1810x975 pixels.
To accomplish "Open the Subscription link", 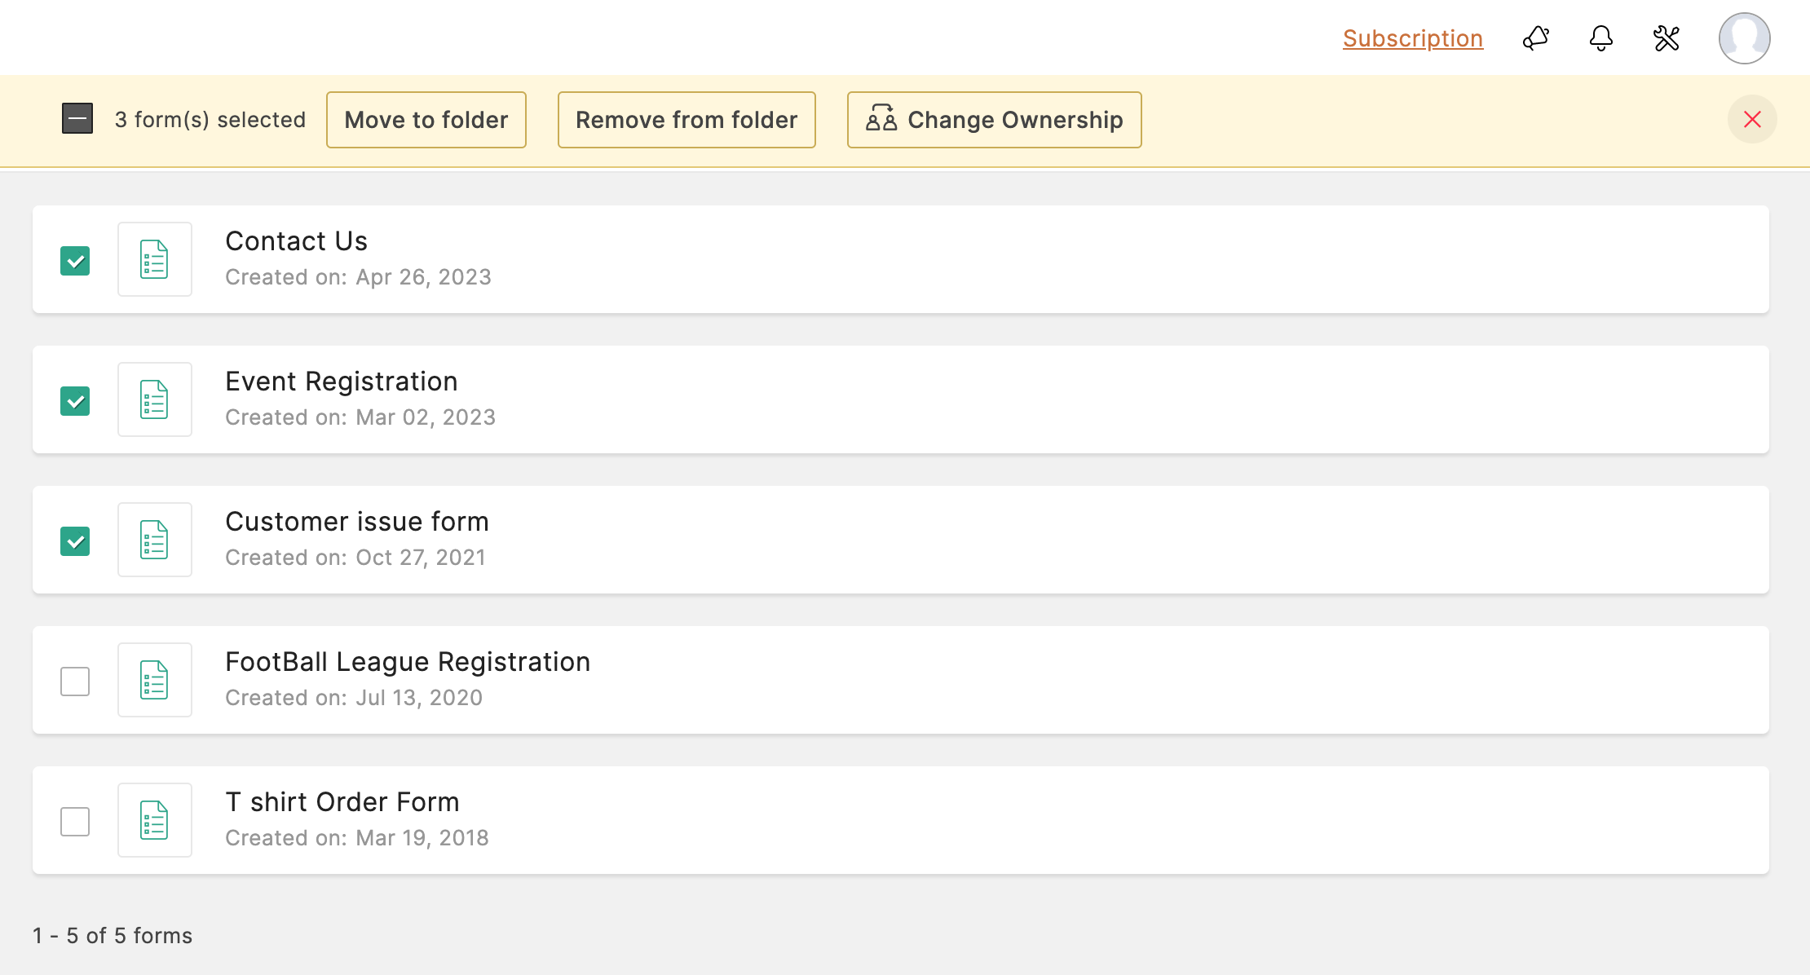I will (1411, 36).
